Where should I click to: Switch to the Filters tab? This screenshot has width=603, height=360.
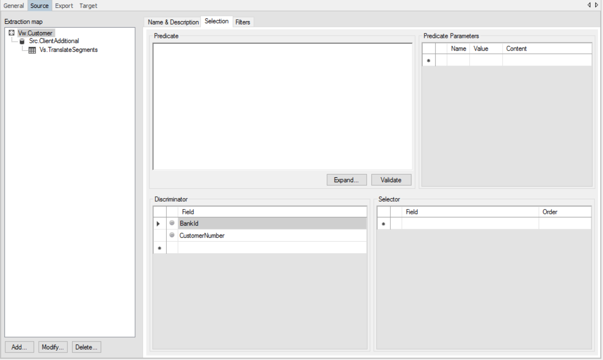(242, 21)
